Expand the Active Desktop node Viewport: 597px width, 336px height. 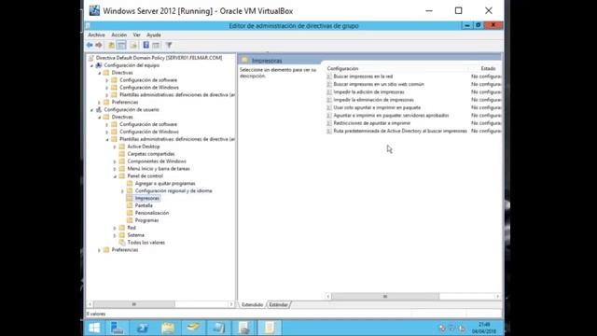115,147
